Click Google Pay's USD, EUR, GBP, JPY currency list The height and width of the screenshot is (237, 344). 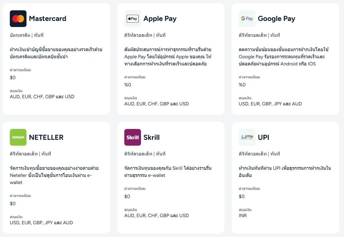[x=270, y=104]
